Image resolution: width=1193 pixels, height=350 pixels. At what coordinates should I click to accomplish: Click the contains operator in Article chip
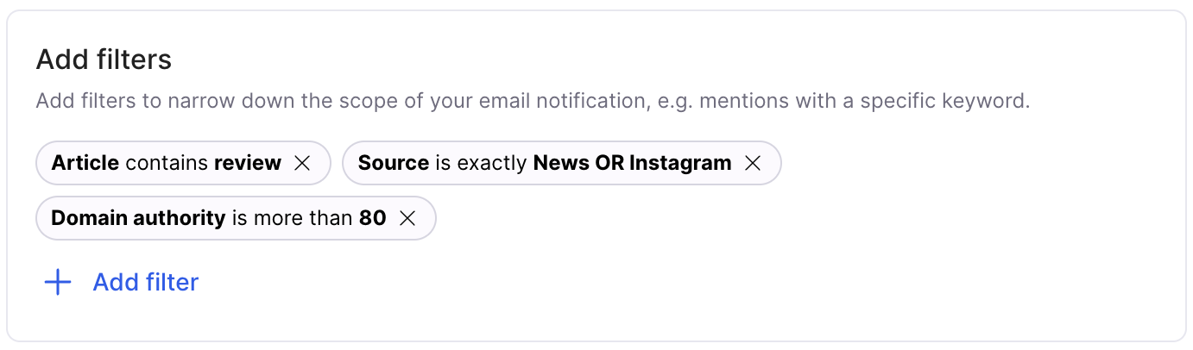click(x=167, y=163)
